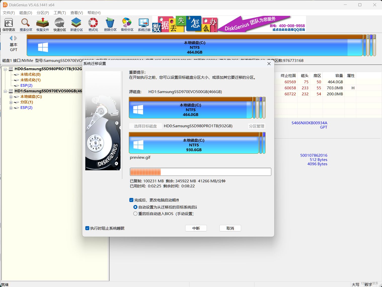Select 未格式化(1) in the disk tree
Viewport: 382px width, 287px height.
[x=30, y=80]
